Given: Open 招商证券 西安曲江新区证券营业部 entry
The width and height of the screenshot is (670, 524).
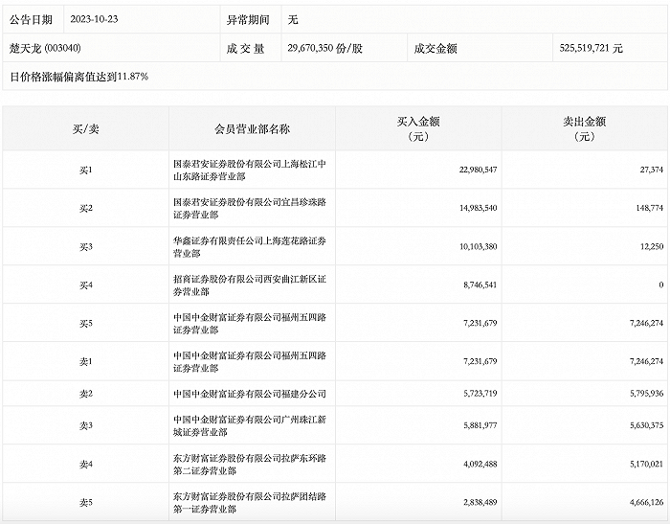Looking at the screenshot, I should 250,285.
